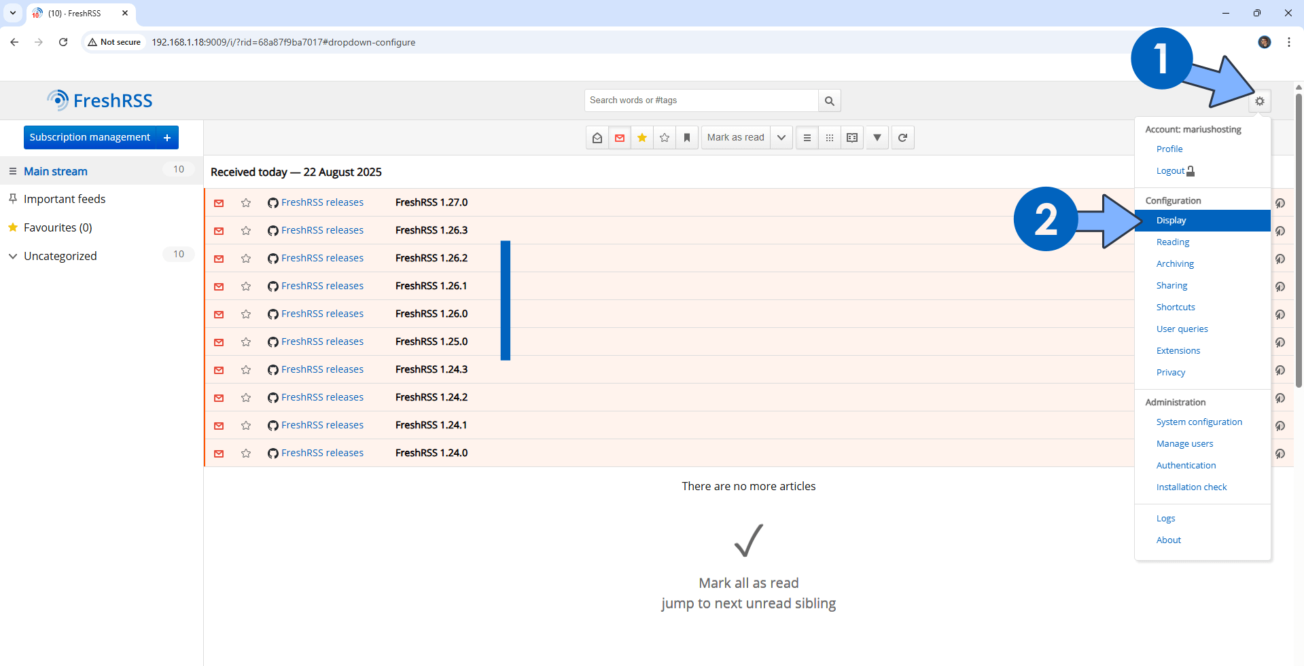Star the FreshRSS 1.24.0 article
The width and height of the screenshot is (1304, 666).
click(x=246, y=454)
